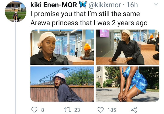Open the share icon options

134,110
